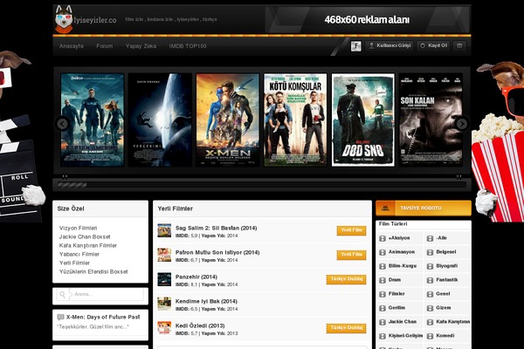Click Türkçe Dublaj tag for Panzehir
This screenshot has height=349, width=524.
tap(346, 279)
